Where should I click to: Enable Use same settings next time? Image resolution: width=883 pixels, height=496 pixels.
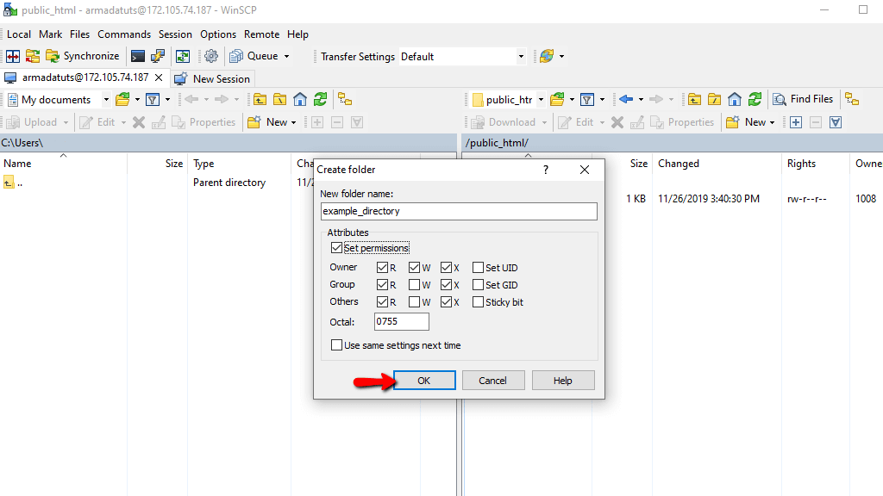coord(337,345)
